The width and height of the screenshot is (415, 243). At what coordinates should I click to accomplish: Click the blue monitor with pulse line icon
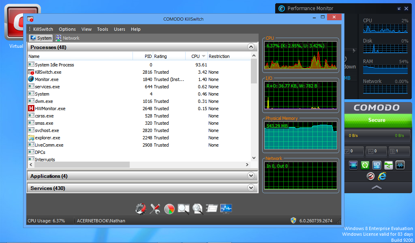click(x=226, y=209)
